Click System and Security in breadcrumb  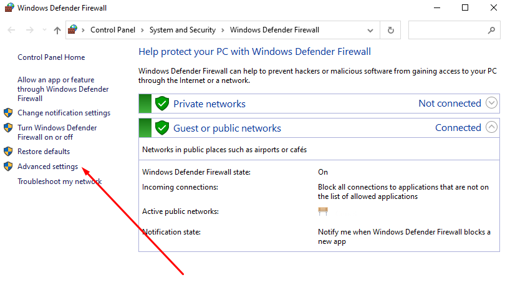click(x=183, y=30)
